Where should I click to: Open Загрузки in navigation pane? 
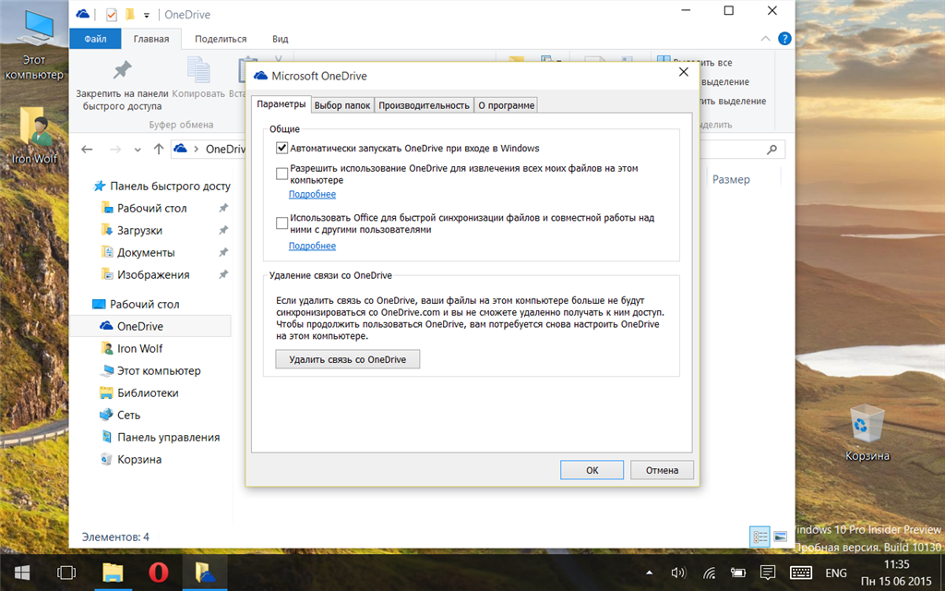coord(140,230)
